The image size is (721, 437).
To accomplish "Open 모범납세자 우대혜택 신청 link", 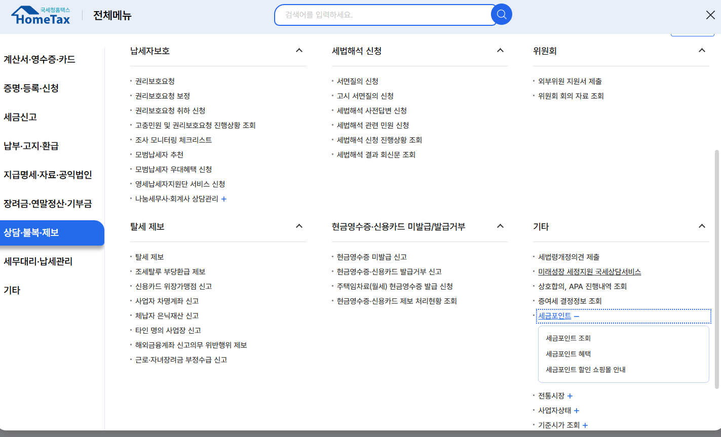I will click(174, 169).
